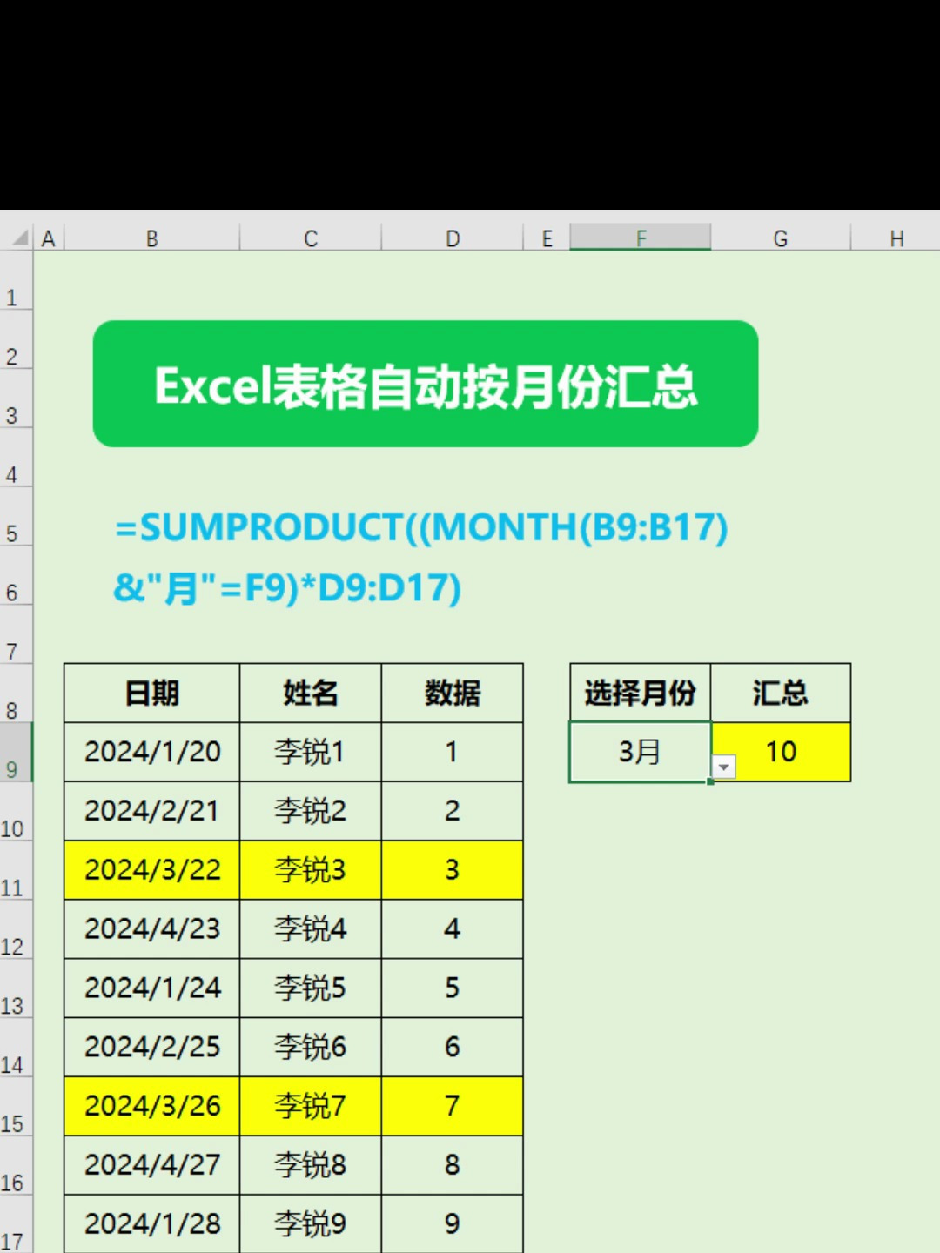Select the '数据' header cell

point(453,694)
